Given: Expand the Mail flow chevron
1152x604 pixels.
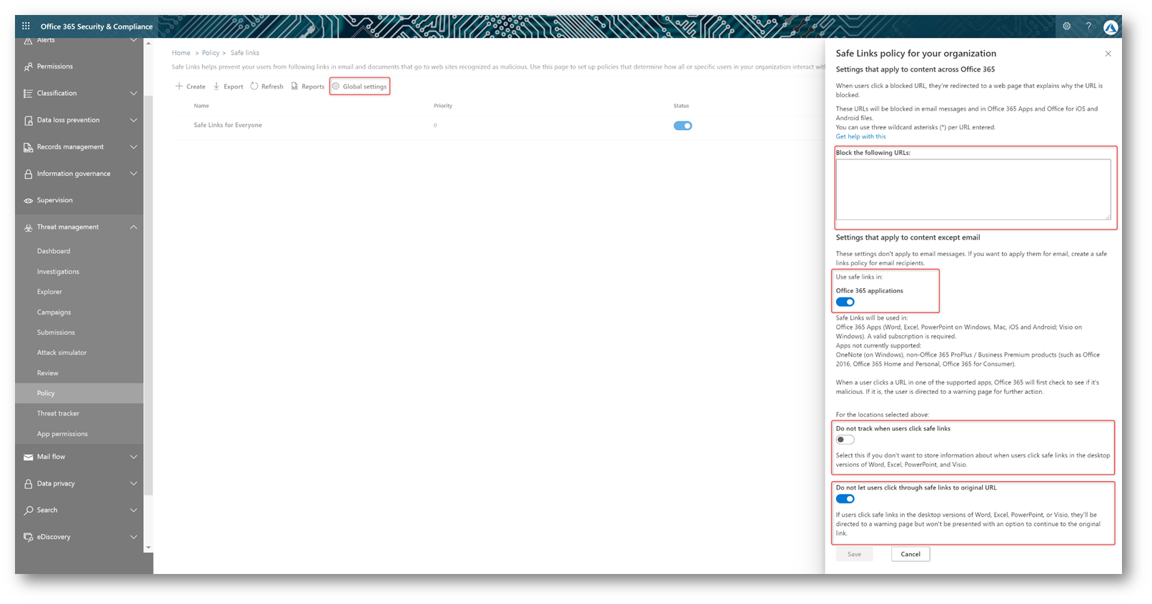Looking at the screenshot, I should (x=134, y=457).
